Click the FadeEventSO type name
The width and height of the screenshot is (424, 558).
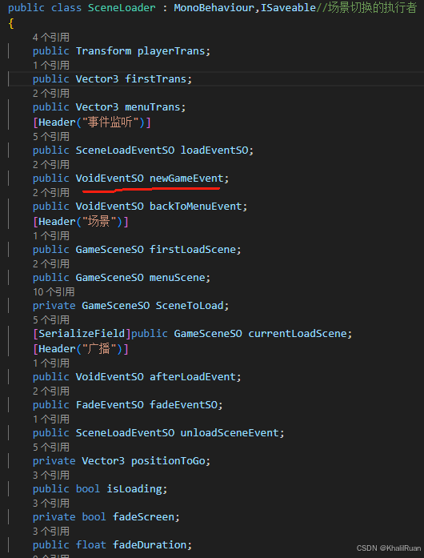110,405
